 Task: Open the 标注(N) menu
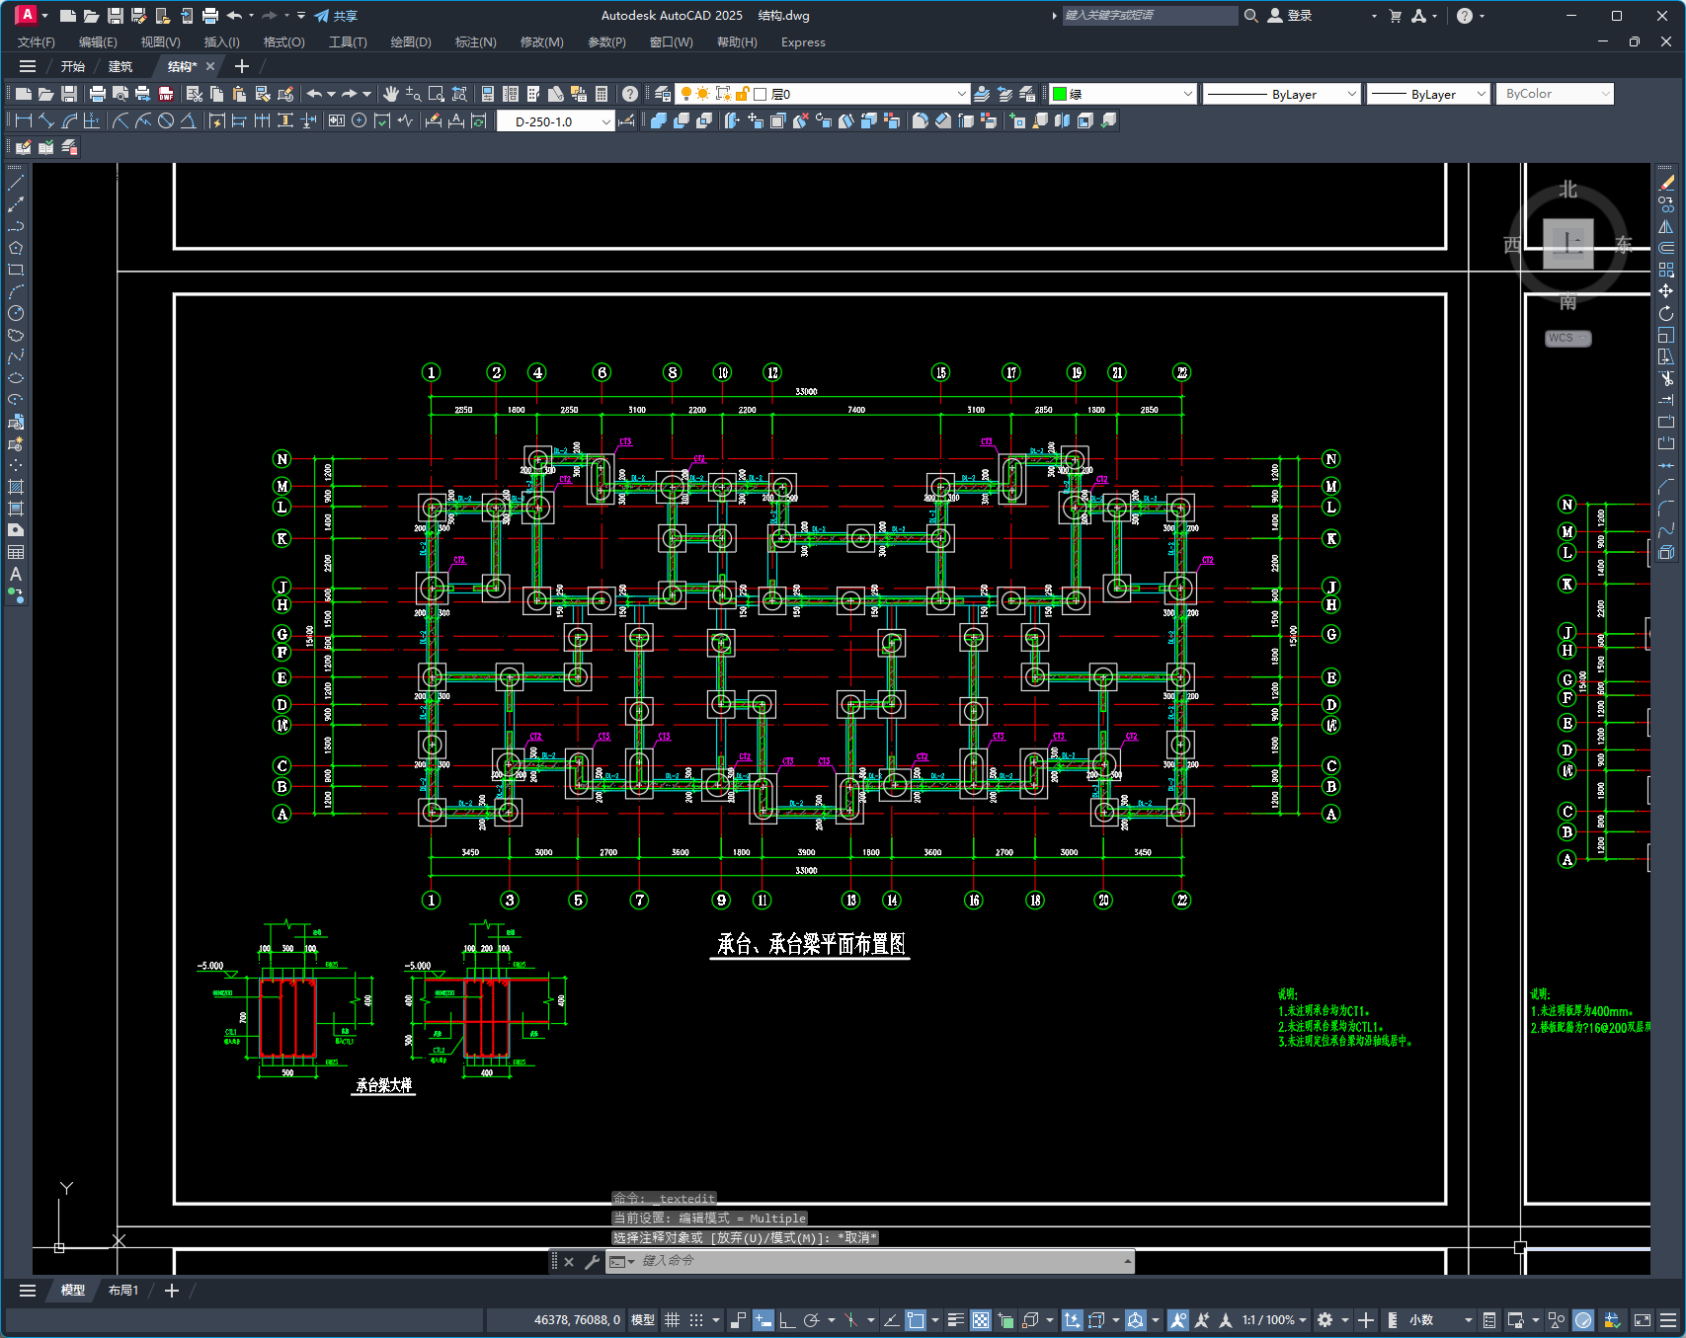coord(475,42)
